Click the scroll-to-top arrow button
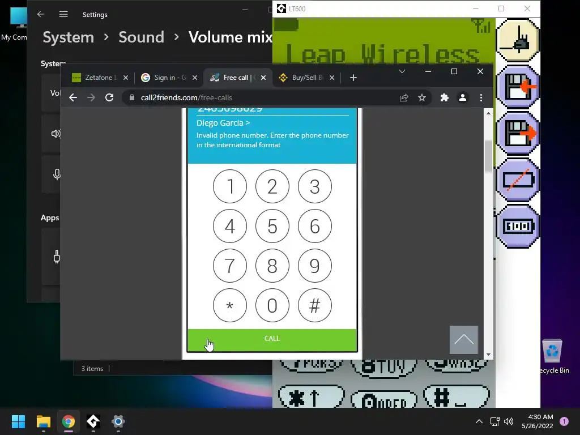580x435 pixels. tap(464, 340)
